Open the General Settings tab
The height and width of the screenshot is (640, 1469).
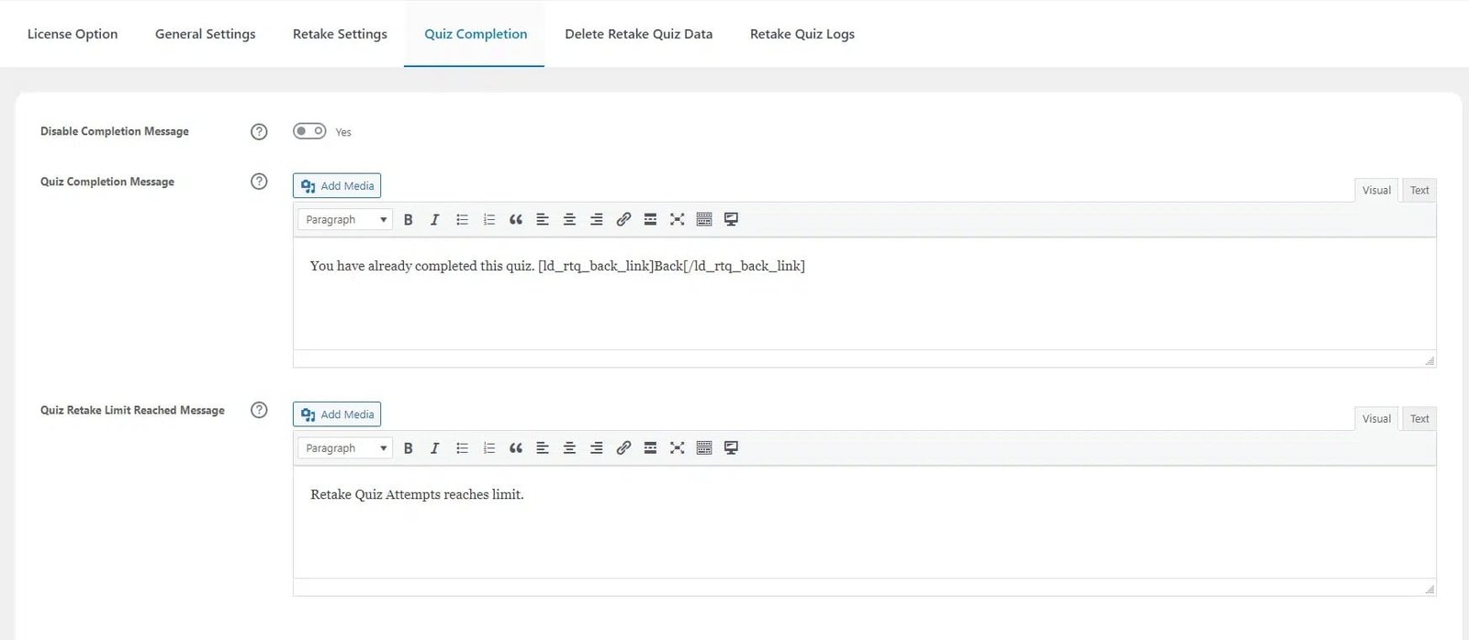pyautogui.click(x=206, y=34)
